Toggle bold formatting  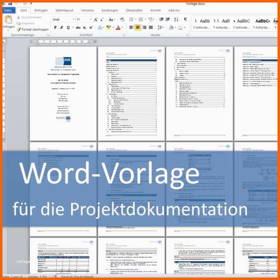point(56,28)
